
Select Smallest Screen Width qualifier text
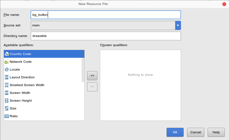[x=27, y=85]
